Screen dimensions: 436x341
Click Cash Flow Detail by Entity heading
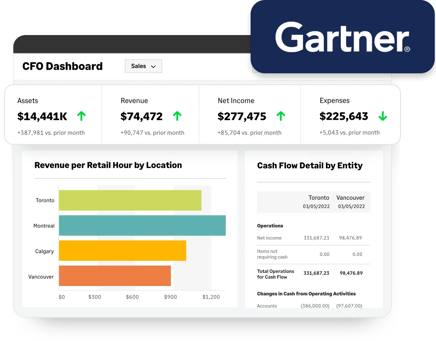(310, 166)
